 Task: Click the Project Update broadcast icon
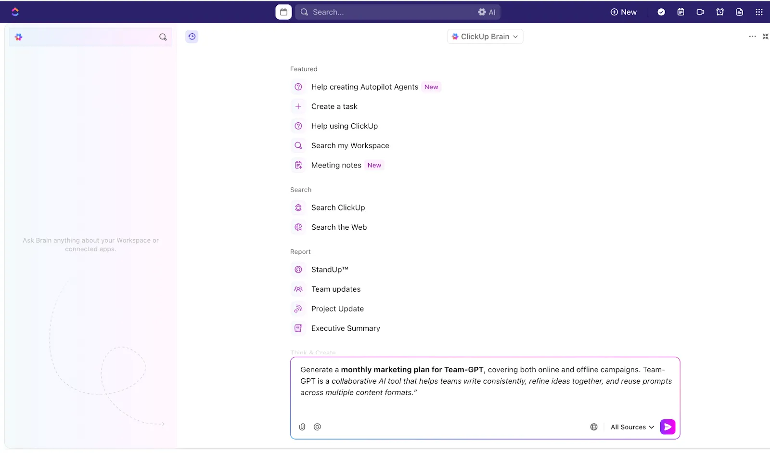click(x=298, y=309)
